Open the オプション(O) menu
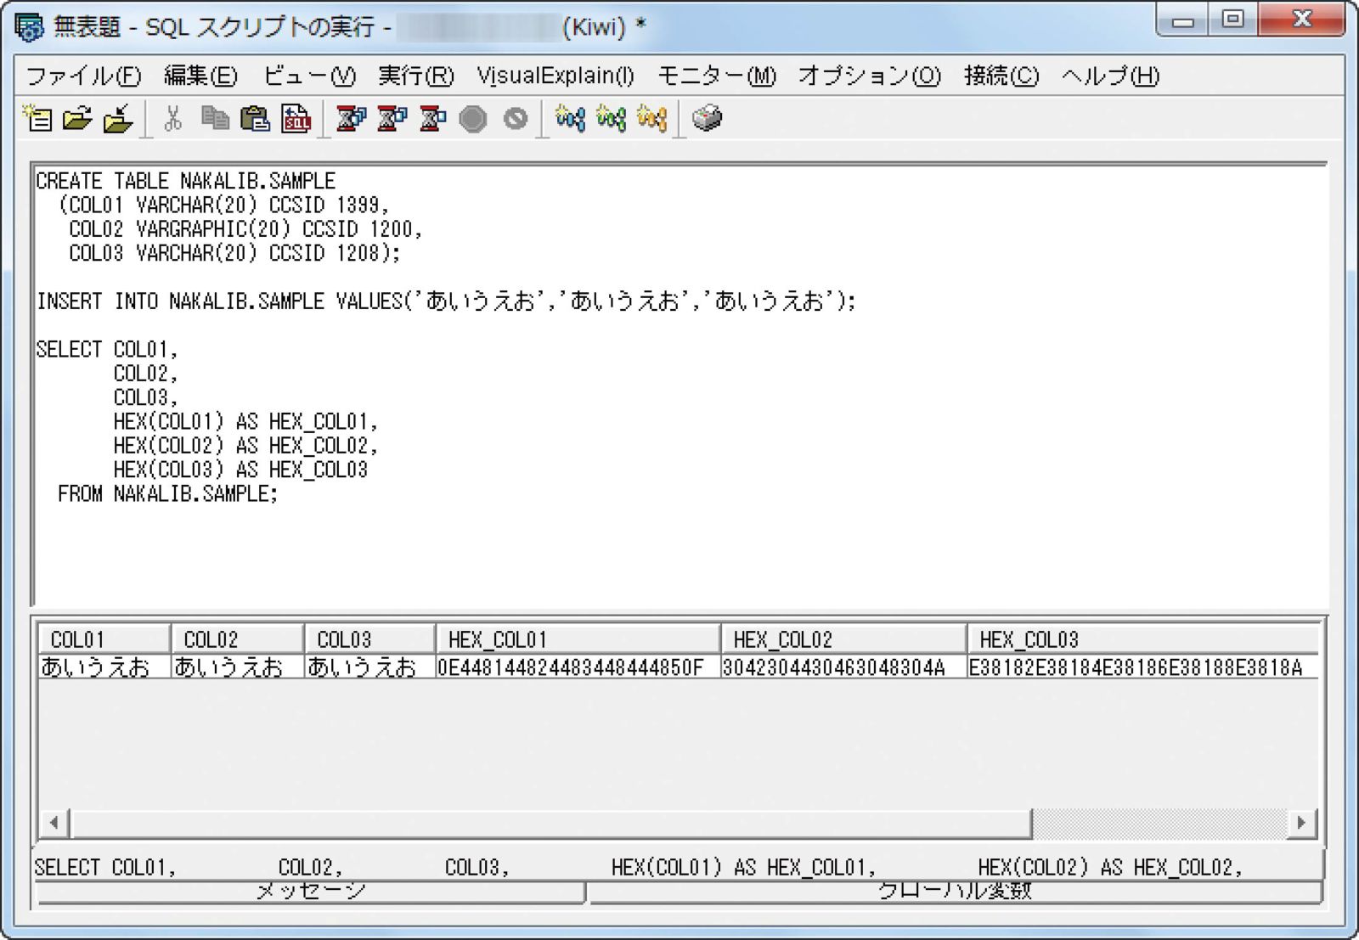This screenshot has height=940, width=1359. (x=870, y=76)
